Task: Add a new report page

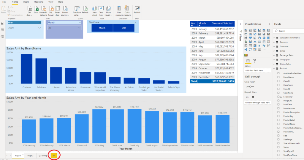Action: click(x=54, y=156)
